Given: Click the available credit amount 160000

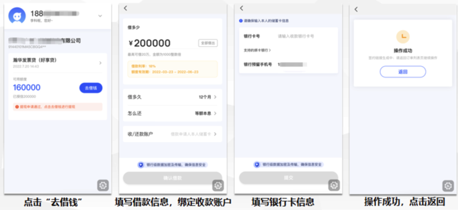Looking at the screenshot, I should [27, 88].
